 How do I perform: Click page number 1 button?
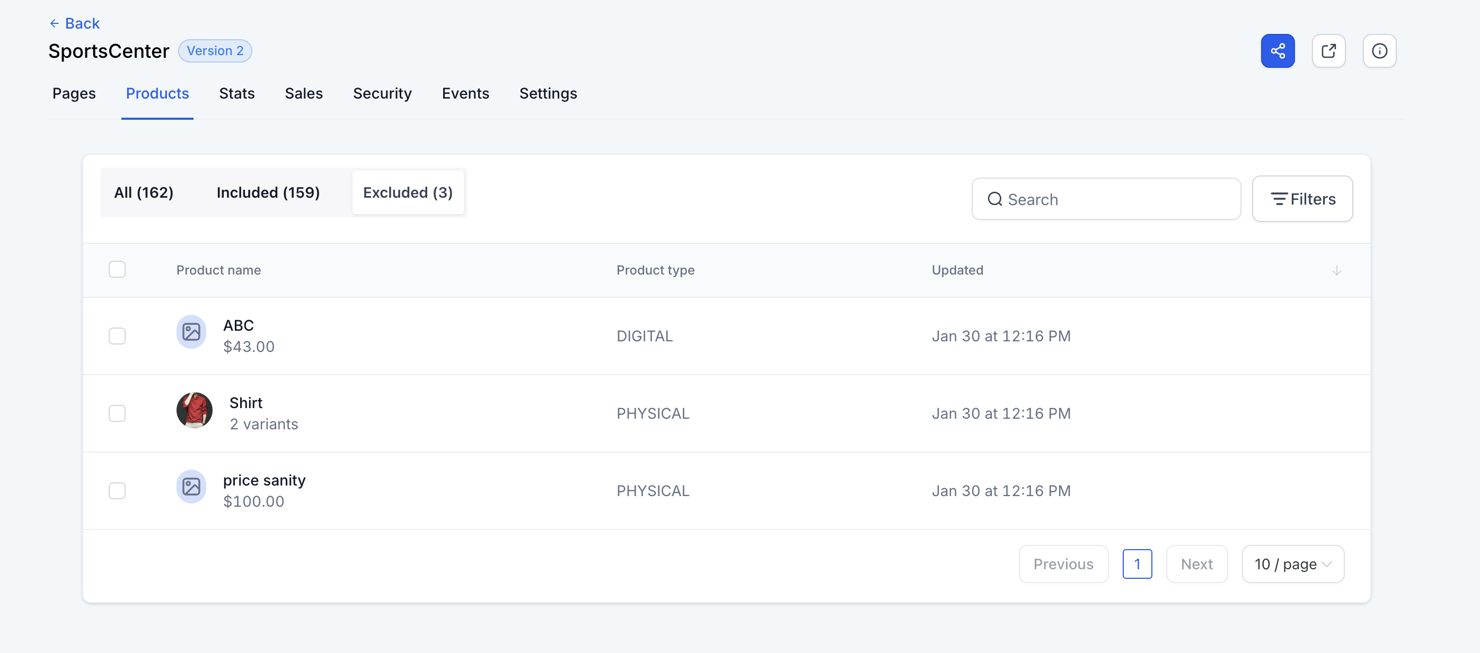coord(1137,564)
